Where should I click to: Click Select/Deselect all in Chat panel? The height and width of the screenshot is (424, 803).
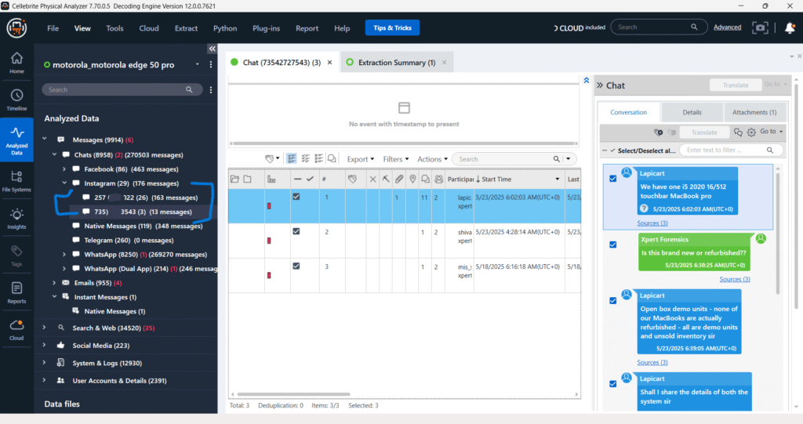click(x=646, y=150)
